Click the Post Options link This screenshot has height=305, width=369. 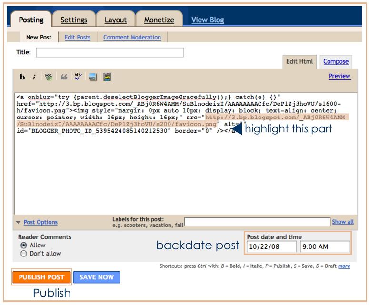click(40, 222)
